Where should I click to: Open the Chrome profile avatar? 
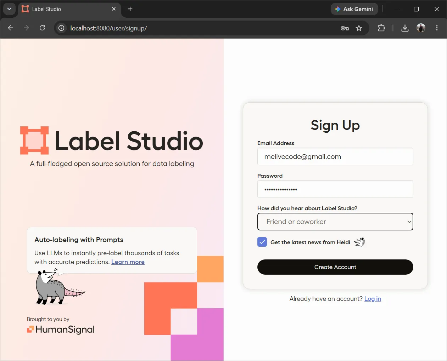click(421, 28)
